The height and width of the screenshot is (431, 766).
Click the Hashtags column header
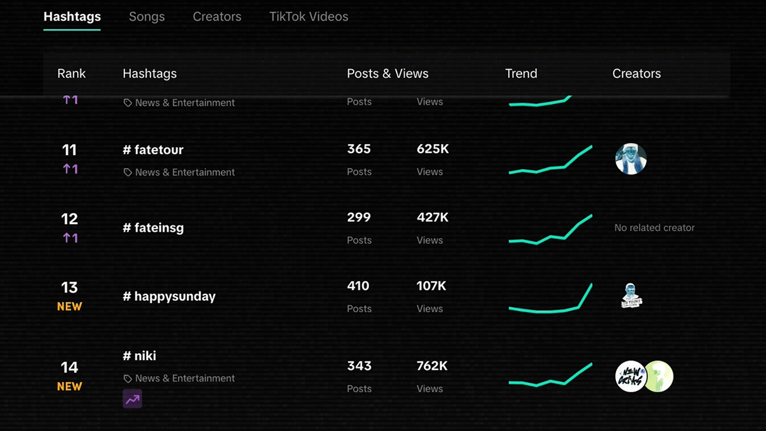click(150, 73)
